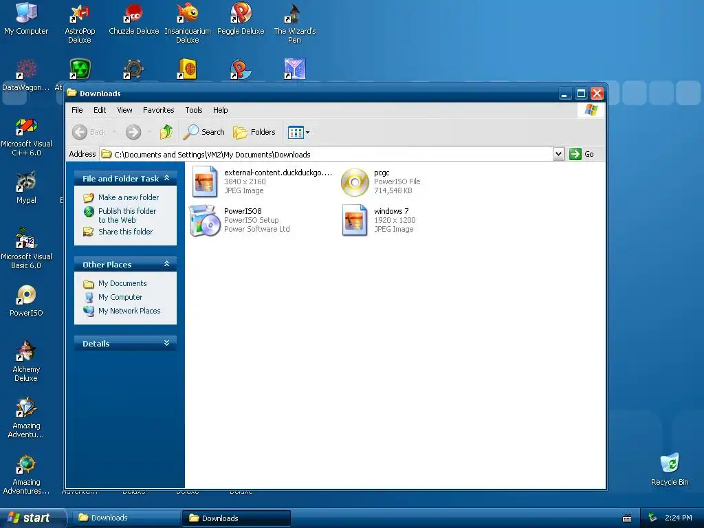Click the address bar path field
Screen dimensions: 704x528
(326, 154)
